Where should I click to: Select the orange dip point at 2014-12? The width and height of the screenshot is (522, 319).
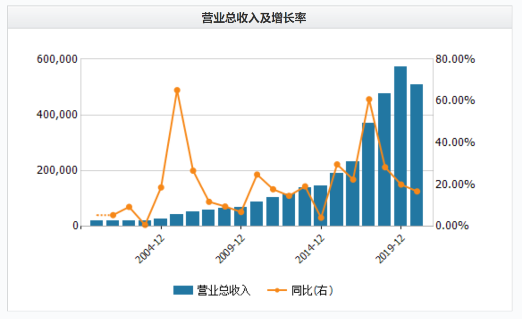click(x=321, y=218)
